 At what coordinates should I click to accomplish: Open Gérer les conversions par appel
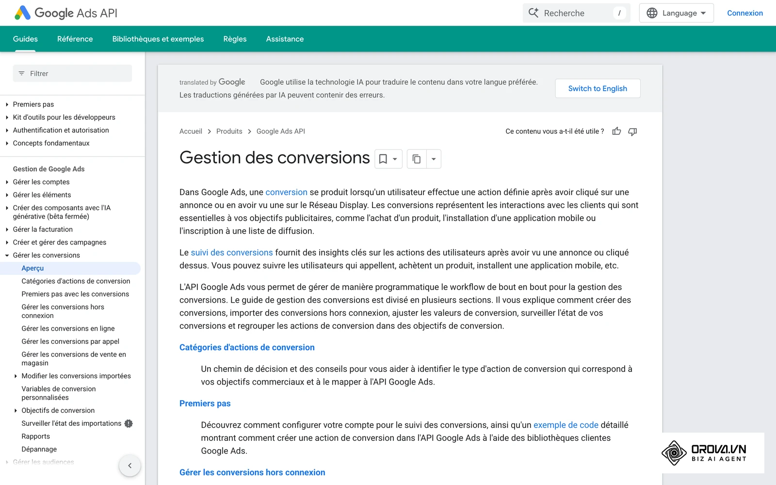pyautogui.click(x=70, y=341)
